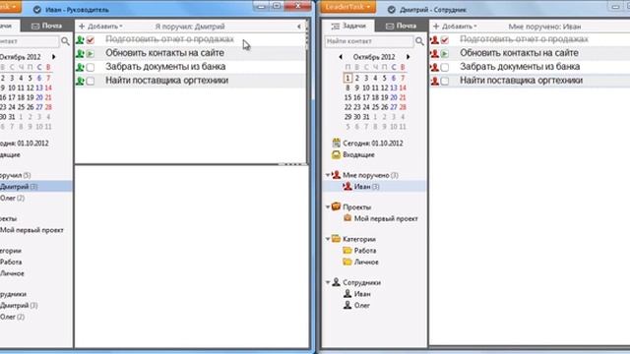The image size is (630, 354).
Task: Open the Добавить dropdown in Dmitry's window
Action: (455, 27)
